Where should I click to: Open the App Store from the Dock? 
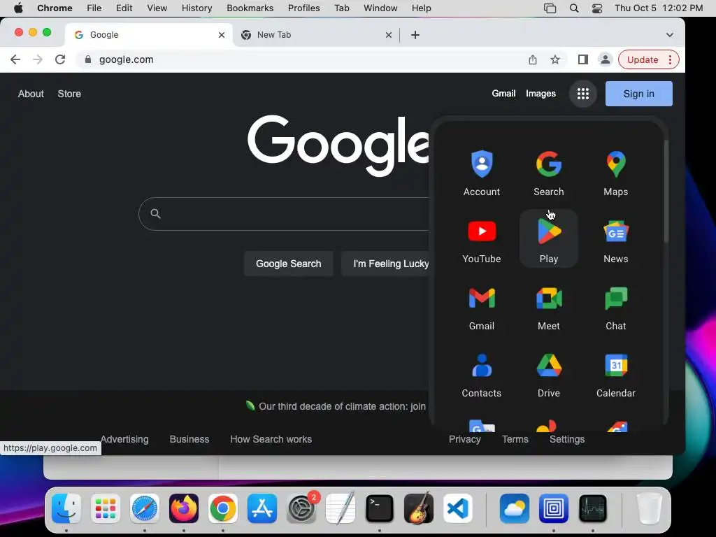point(262,508)
